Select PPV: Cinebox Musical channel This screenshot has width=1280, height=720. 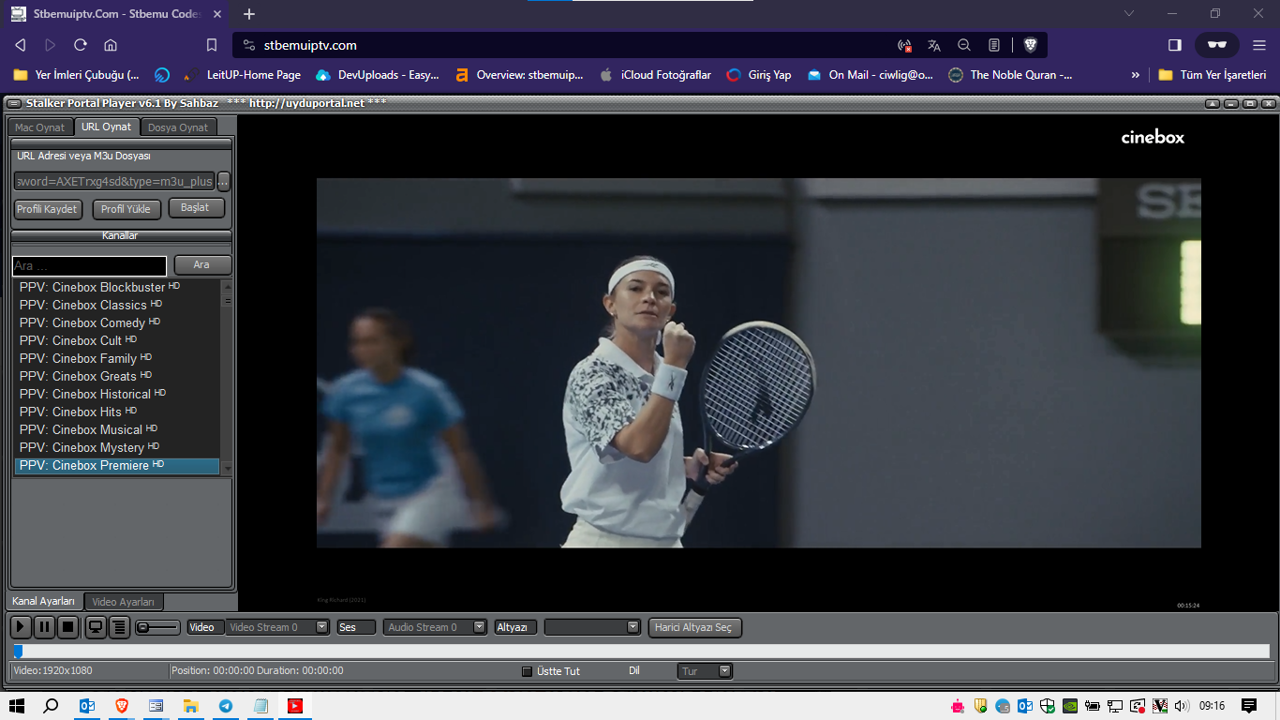coord(117,429)
